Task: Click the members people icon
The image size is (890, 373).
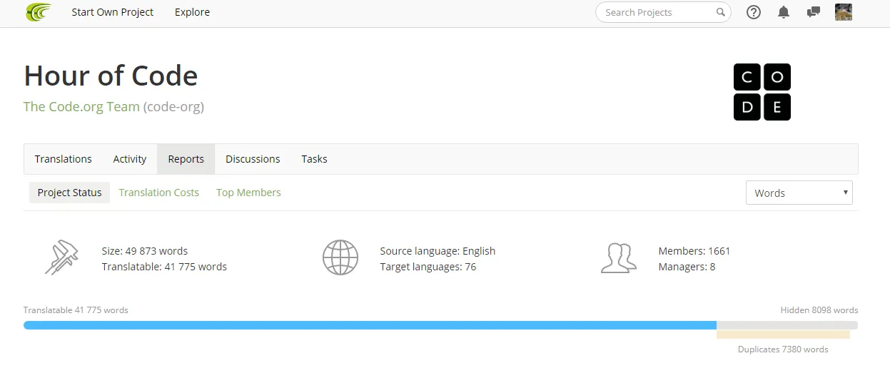Action: point(618,258)
